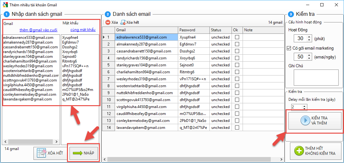The width and height of the screenshot is (344, 163).
Task: Click the Gmail list scrollbar left arrow
Action: [5, 142]
